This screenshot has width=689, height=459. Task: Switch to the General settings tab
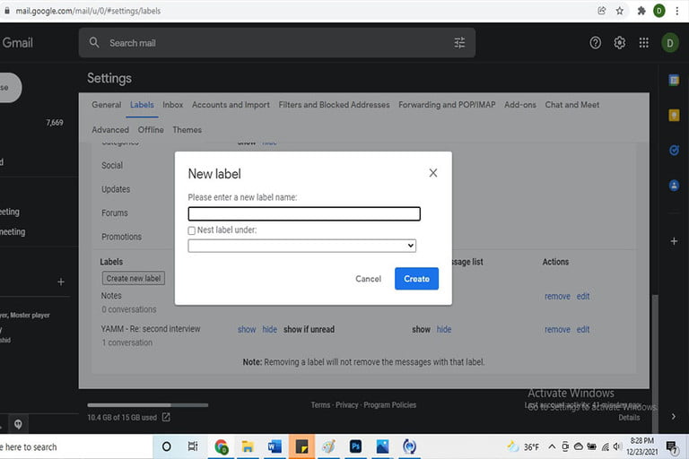106,105
